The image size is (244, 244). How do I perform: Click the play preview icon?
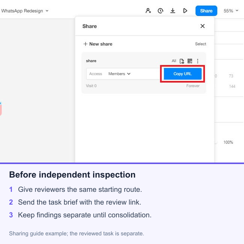coord(185,11)
